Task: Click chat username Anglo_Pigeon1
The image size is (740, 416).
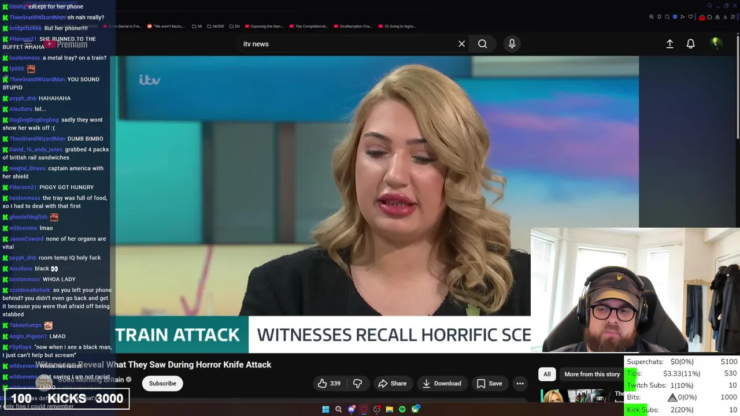Action: (28, 336)
